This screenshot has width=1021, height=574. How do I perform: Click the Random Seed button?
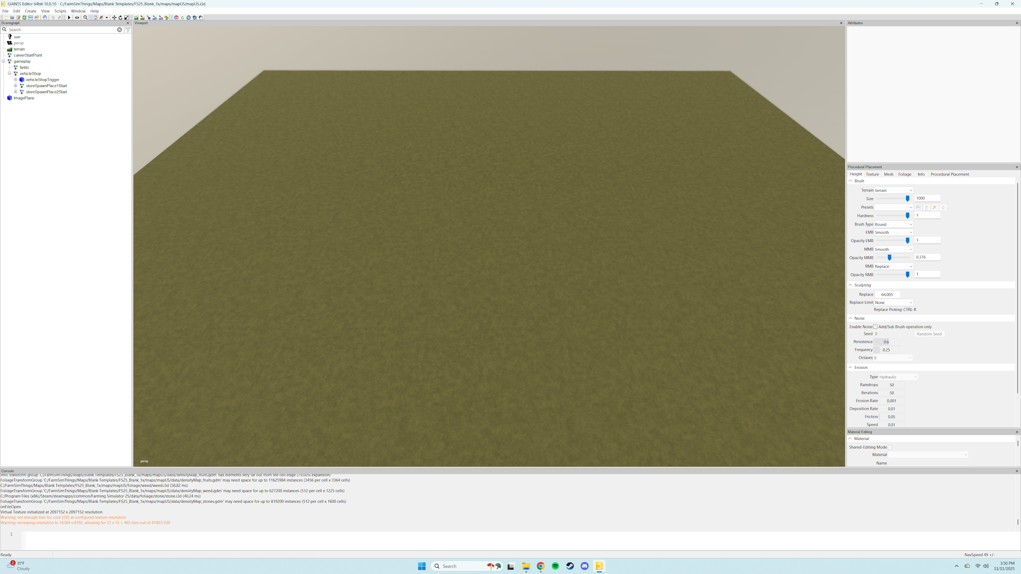(x=929, y=333)
